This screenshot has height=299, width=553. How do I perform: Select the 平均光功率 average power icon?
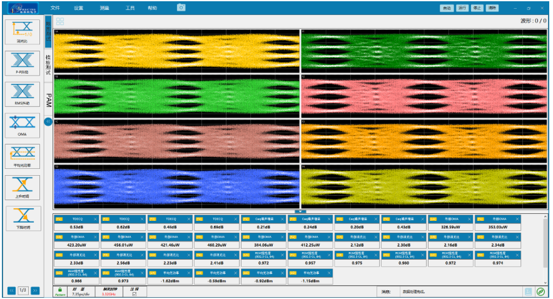(x=22, y=155)
